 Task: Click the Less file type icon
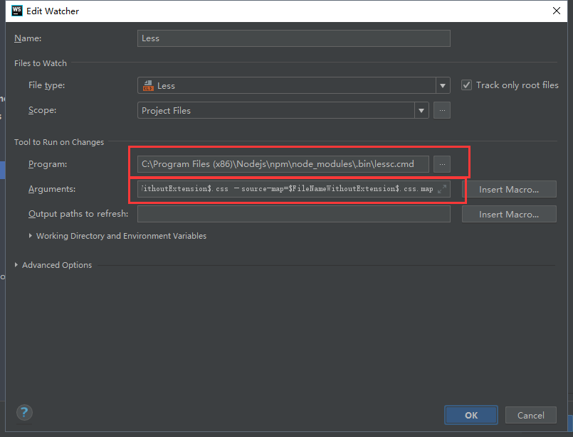click(x=148, y=85)
